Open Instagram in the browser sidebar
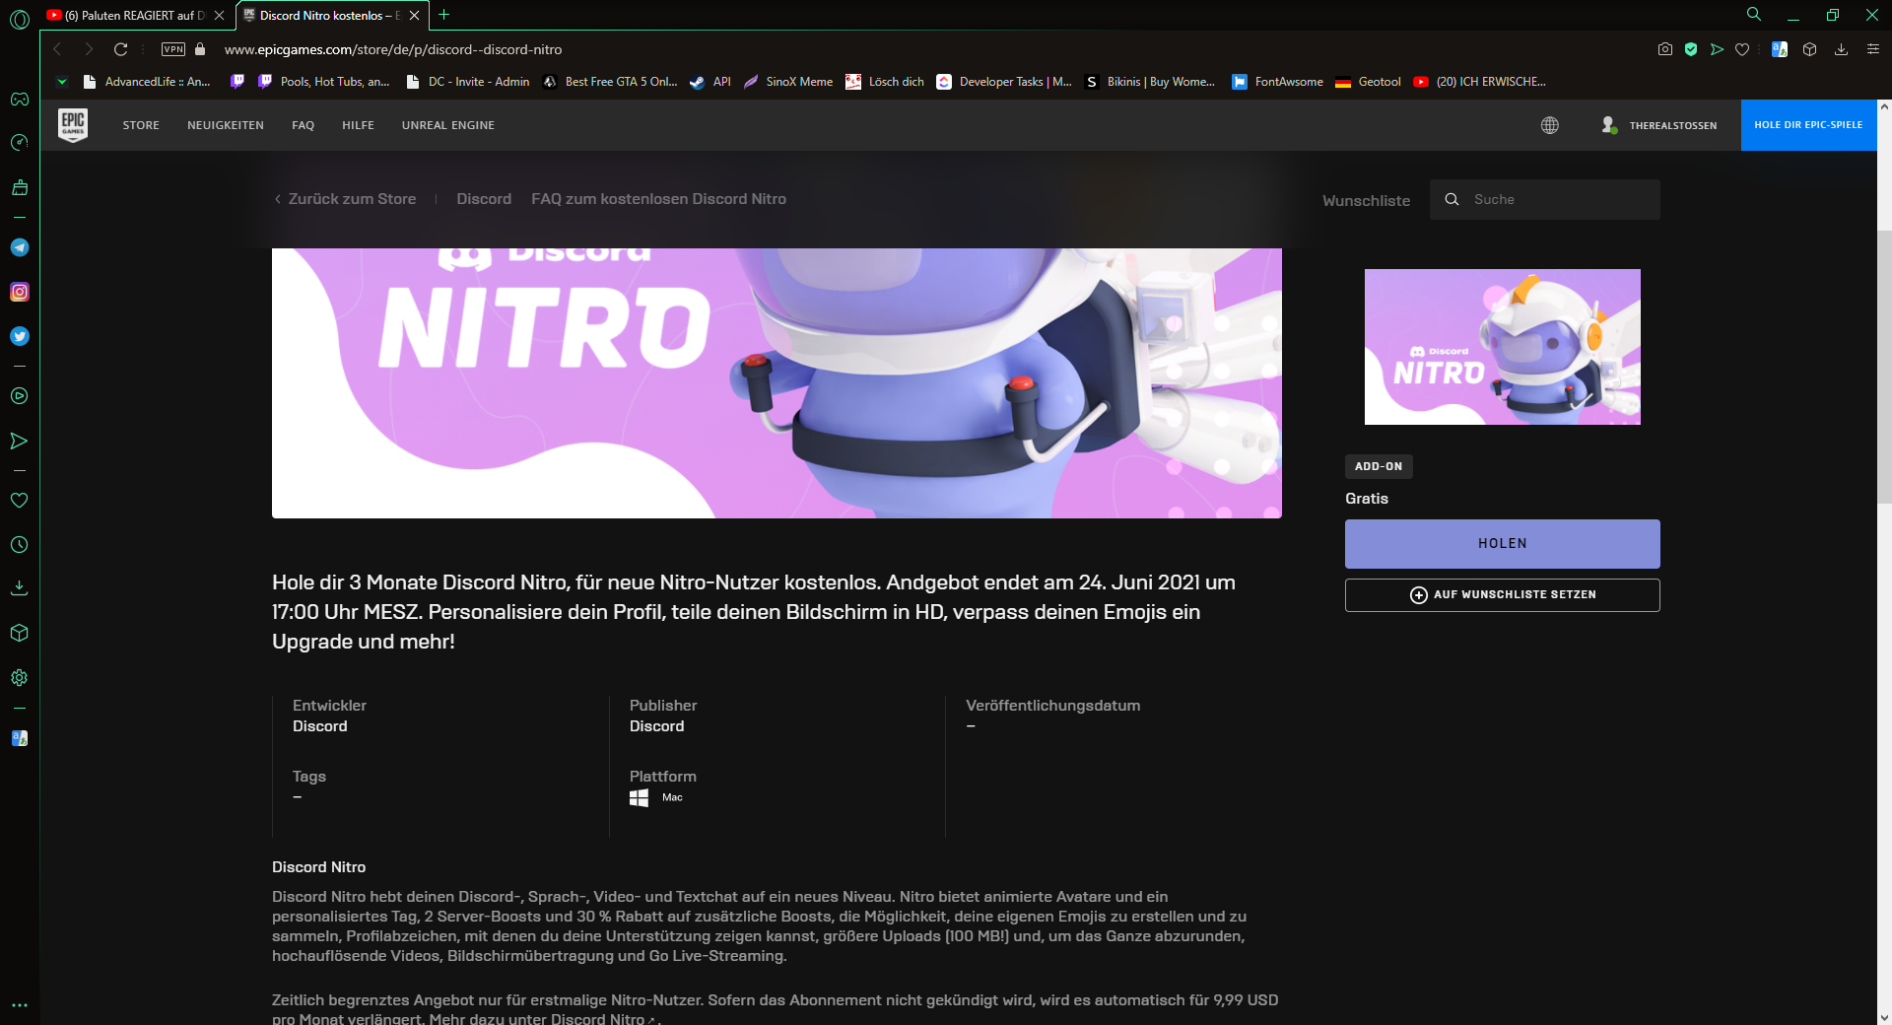The image size is (1892, 1025). [x=19, y=292]
